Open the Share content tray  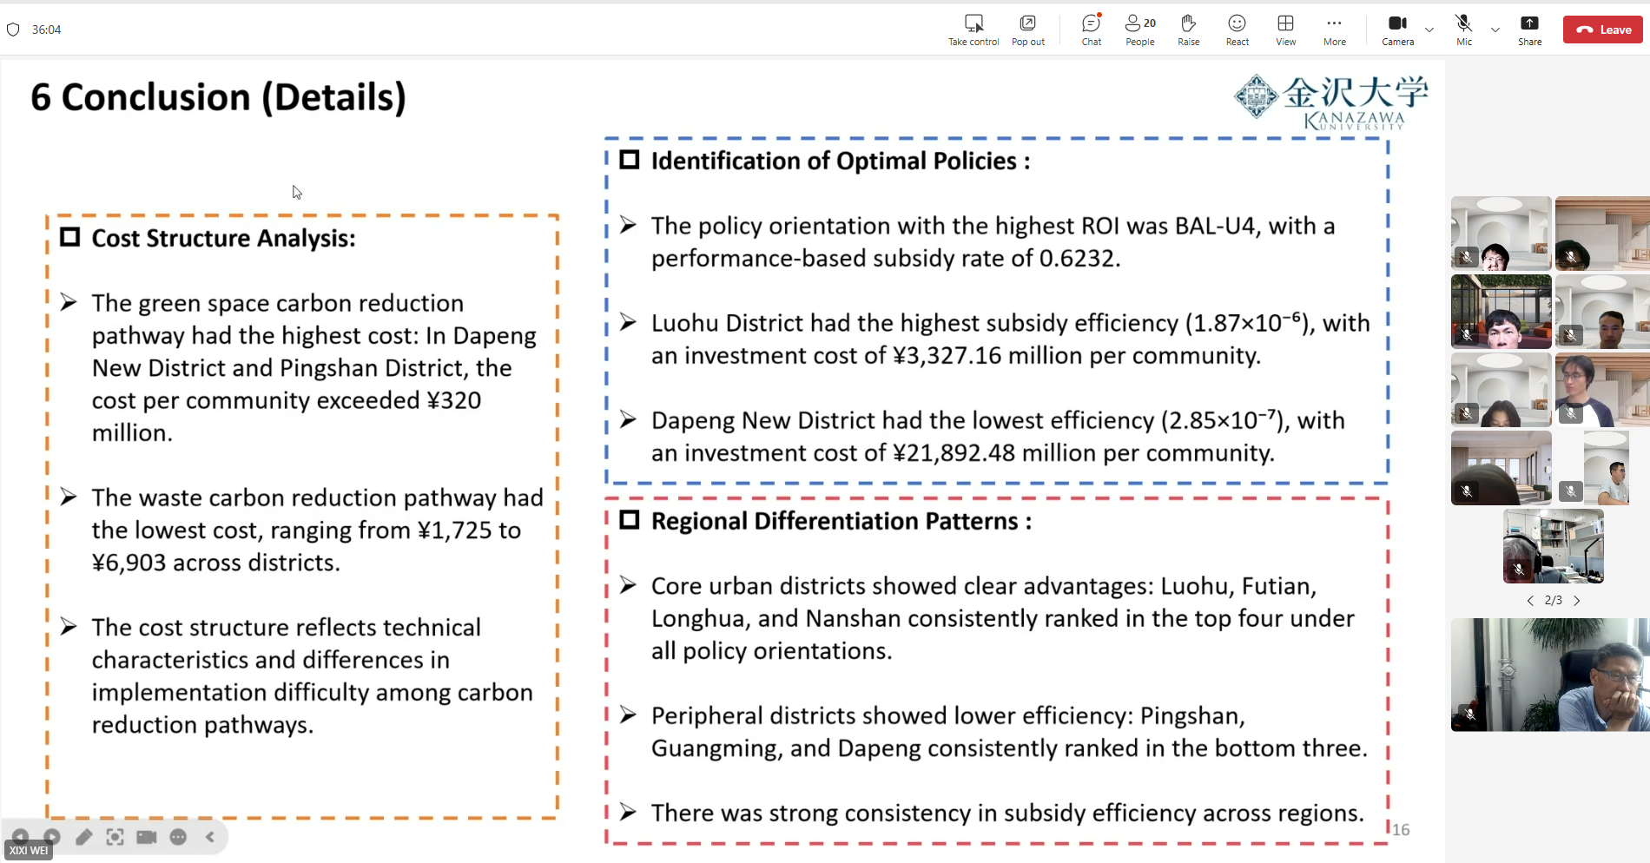click(x=1530, y=30)
